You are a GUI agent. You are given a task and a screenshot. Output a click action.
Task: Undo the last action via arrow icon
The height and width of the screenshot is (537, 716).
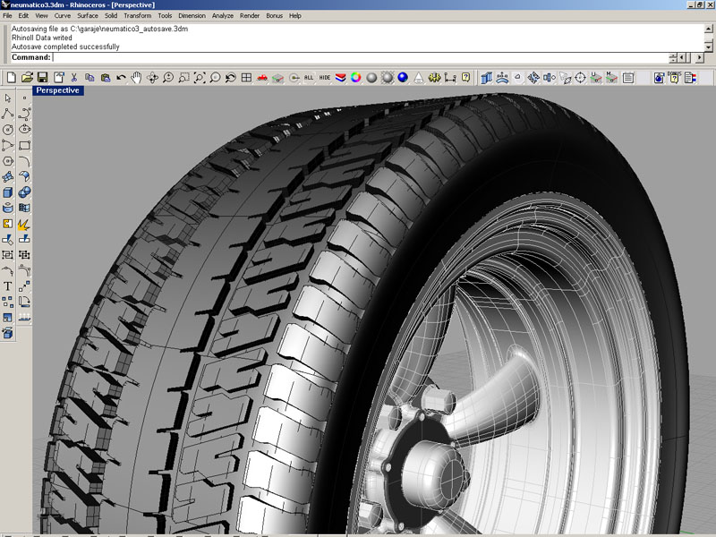click(x=121, y=78)
